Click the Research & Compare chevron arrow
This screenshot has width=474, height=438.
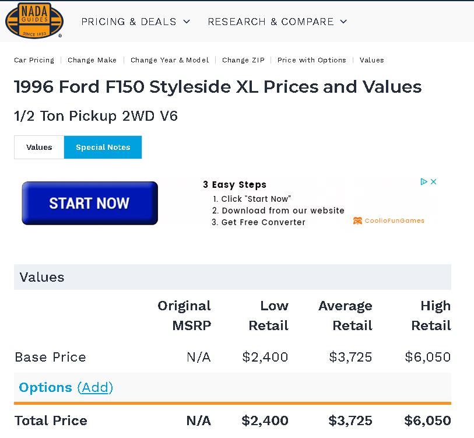343,22
